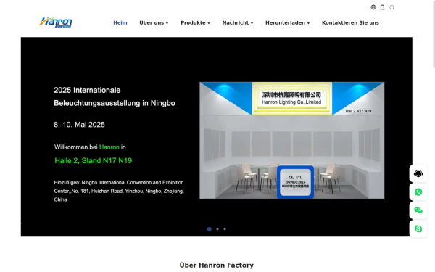Contact via the WhatsApp icon
This screenshot has height=272, width=435.
[x=418, y=192]
